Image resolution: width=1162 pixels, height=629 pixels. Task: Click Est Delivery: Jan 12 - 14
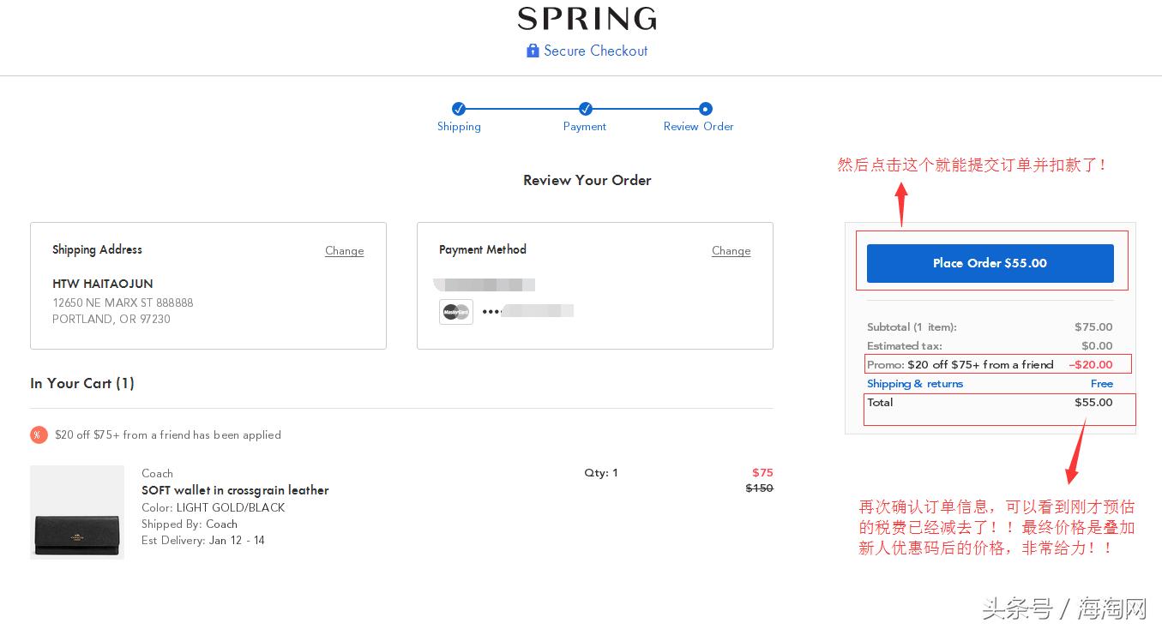click(x=203, y=540)
